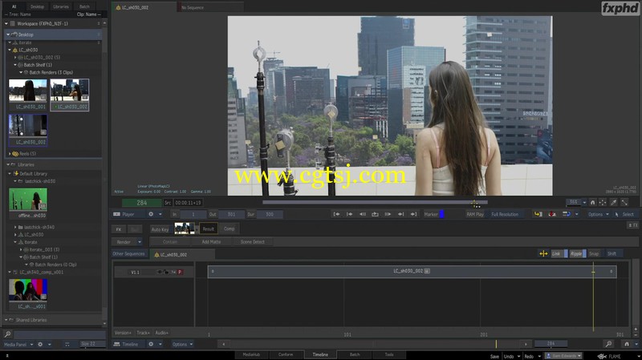Click the FX button

(x=118, y=229)
